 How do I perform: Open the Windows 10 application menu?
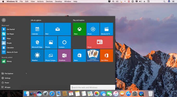[x=12, y=2]
